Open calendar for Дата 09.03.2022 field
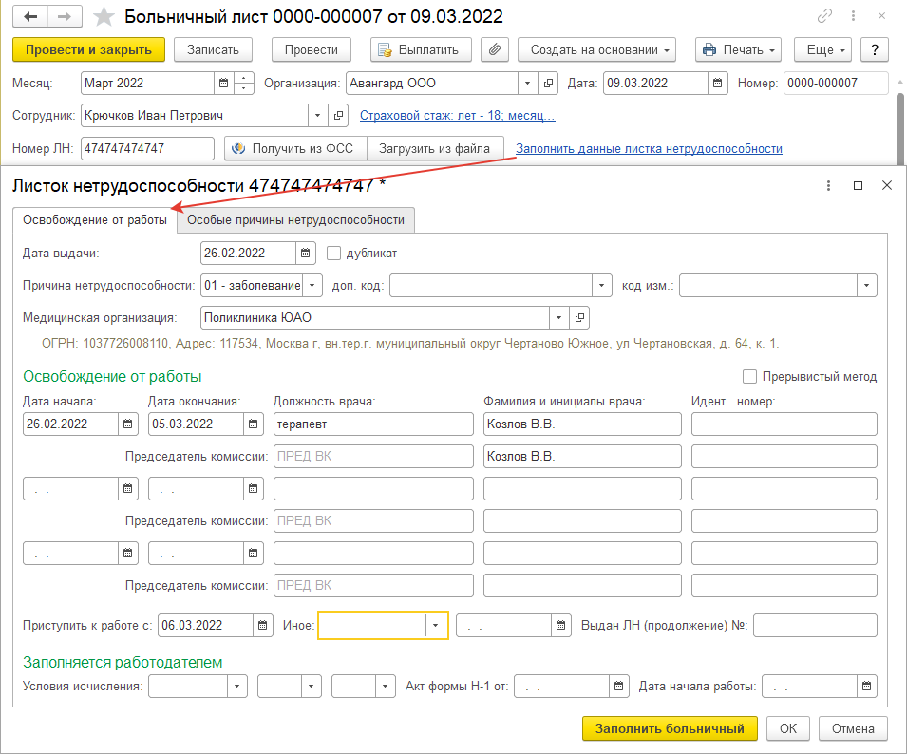The width and height of the screenshot is (907, 754). [717, 84]
